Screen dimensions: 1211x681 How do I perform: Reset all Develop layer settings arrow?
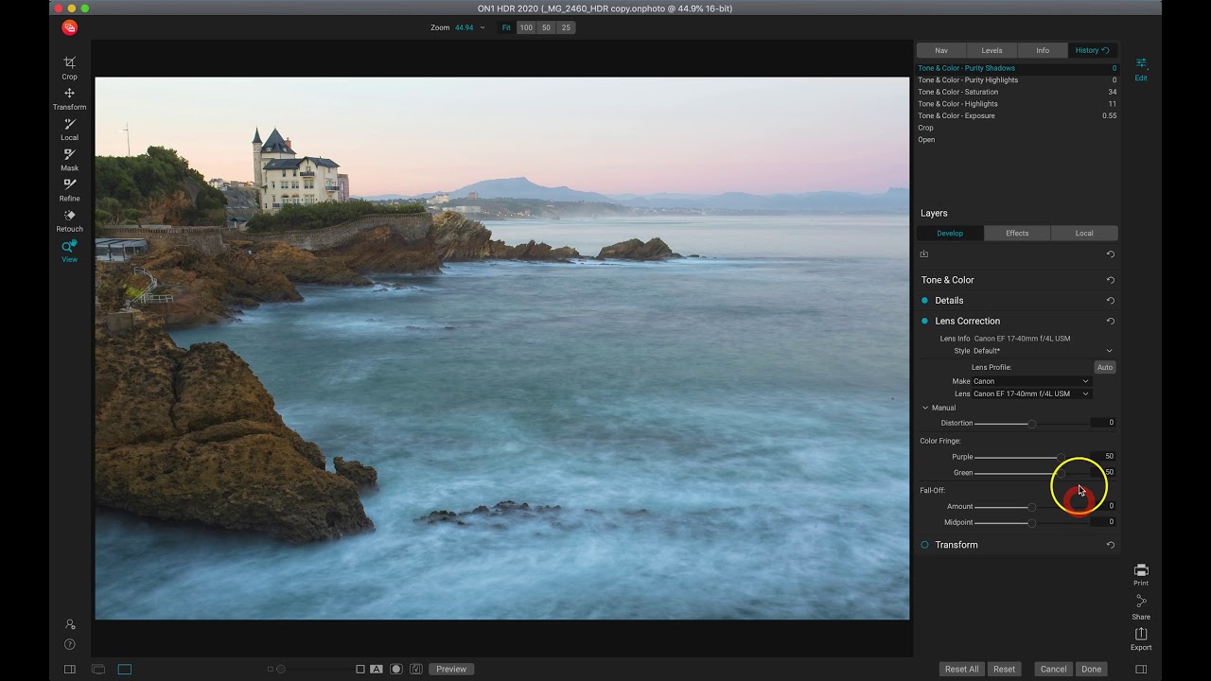coord(1111,253)
